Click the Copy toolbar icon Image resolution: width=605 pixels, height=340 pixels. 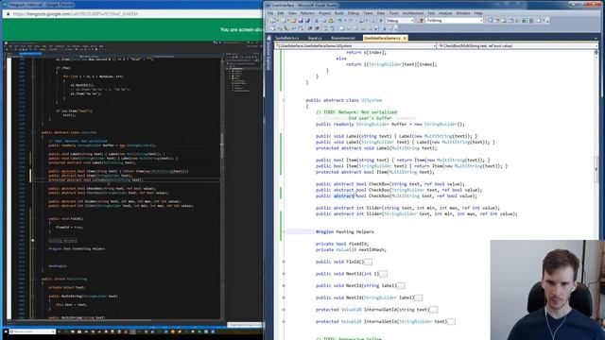[x=323, y=21]
